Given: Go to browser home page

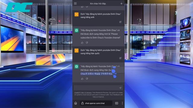Looking at the screenshot, I should click(x=76, y=103).
